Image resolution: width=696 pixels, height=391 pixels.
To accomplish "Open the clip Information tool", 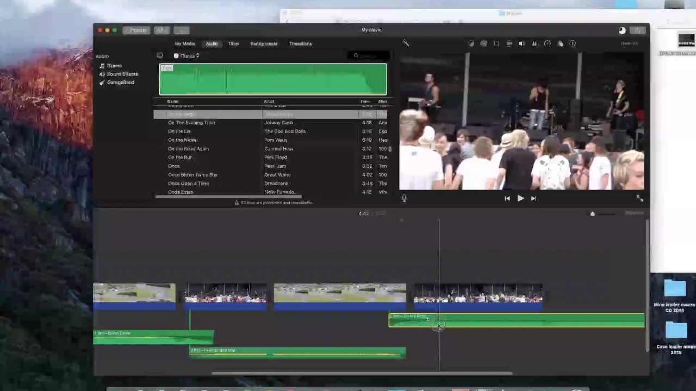I will coord(573,43).
